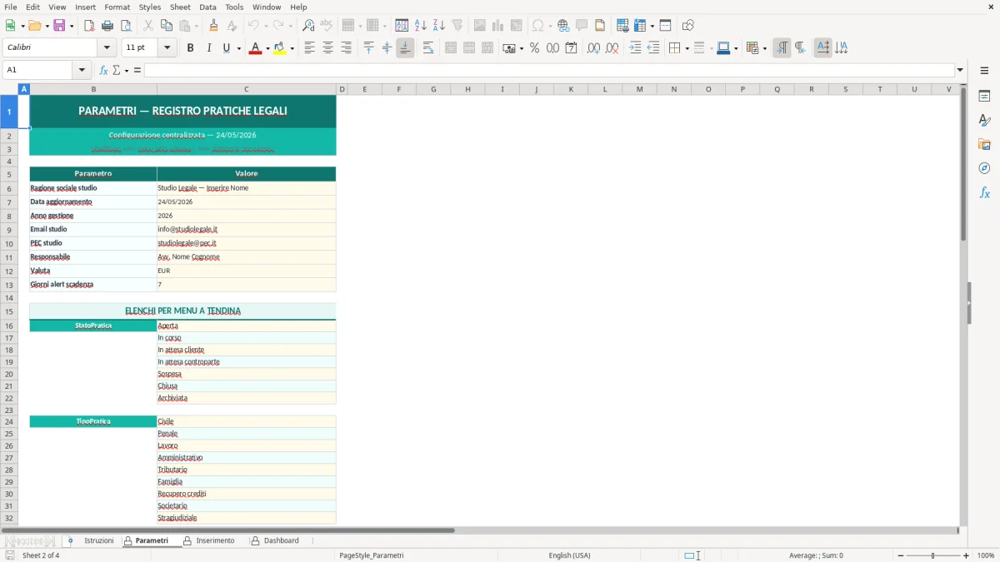The height and width of the screenshot is (562, 1000).
Task: Click the formula input line
Action: click(x=549, y=70)
